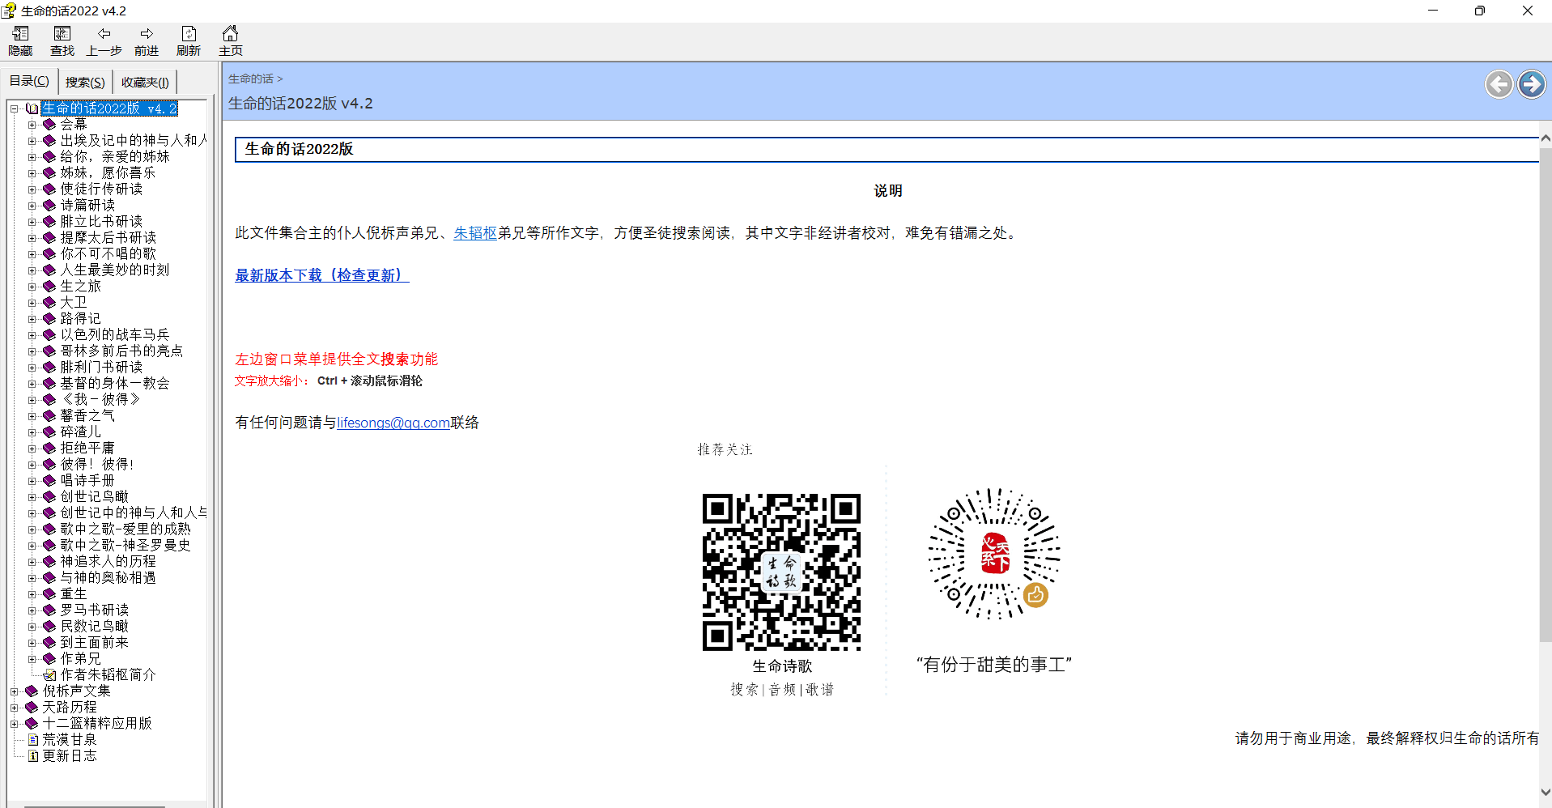Click the book icon beside 路得记
This screenshot has height=808, width=1552.
(x=49, y=318)
